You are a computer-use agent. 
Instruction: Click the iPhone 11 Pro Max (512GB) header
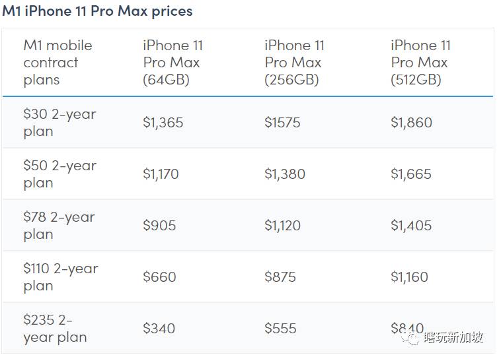point(420,63)
